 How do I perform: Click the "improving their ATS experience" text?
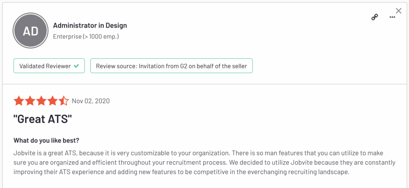click(x=52, y=172)
